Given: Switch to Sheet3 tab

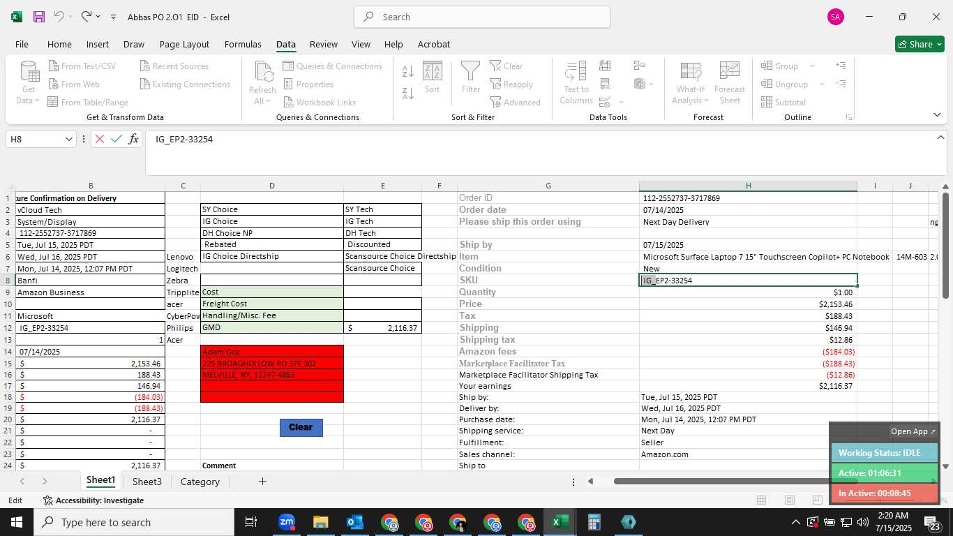Looking at the screenshot, I should pyautogui.click(x=147, y=482).
